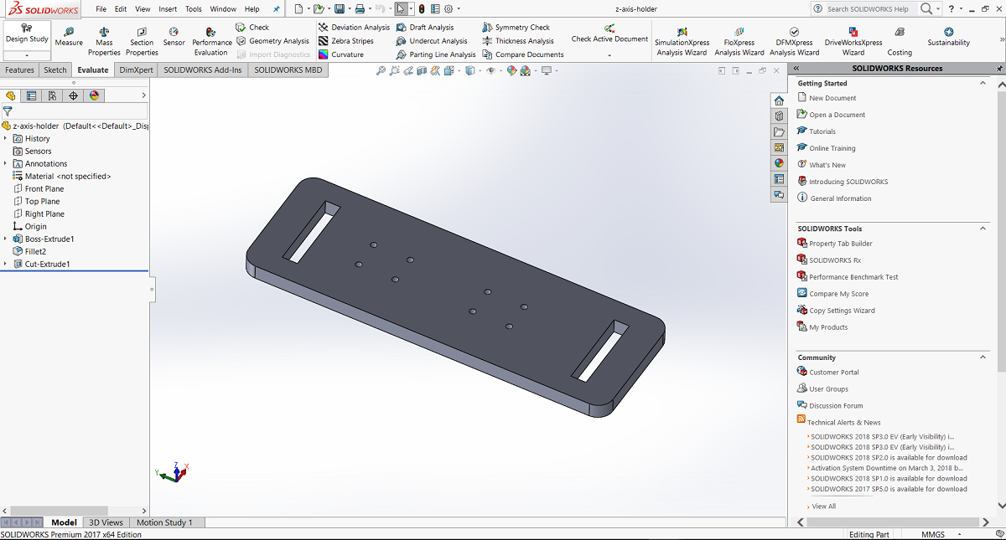The width and height of the screenshot is (1006, 540).
Task: Switch to the DimXpertManager tab icon
Action: [73, 95]
